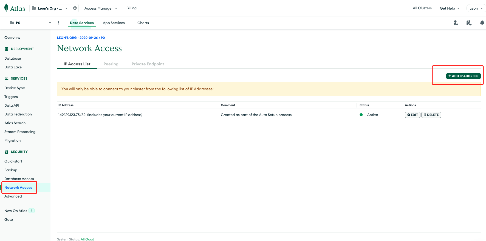Open the alerts bell icon
486x241 pixels.
pos(482,23)
